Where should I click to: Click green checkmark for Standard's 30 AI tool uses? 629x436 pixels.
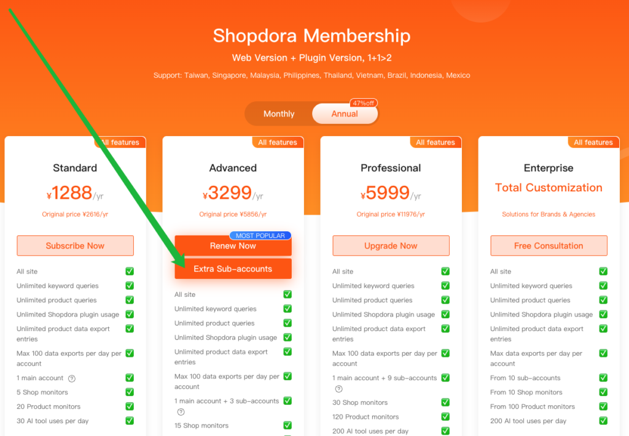[x=130, y=421]
